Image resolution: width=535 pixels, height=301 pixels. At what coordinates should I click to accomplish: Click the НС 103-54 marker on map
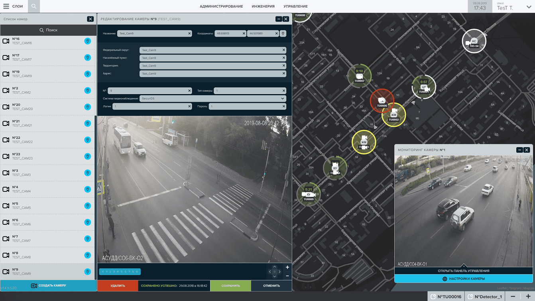pos(474,41)
